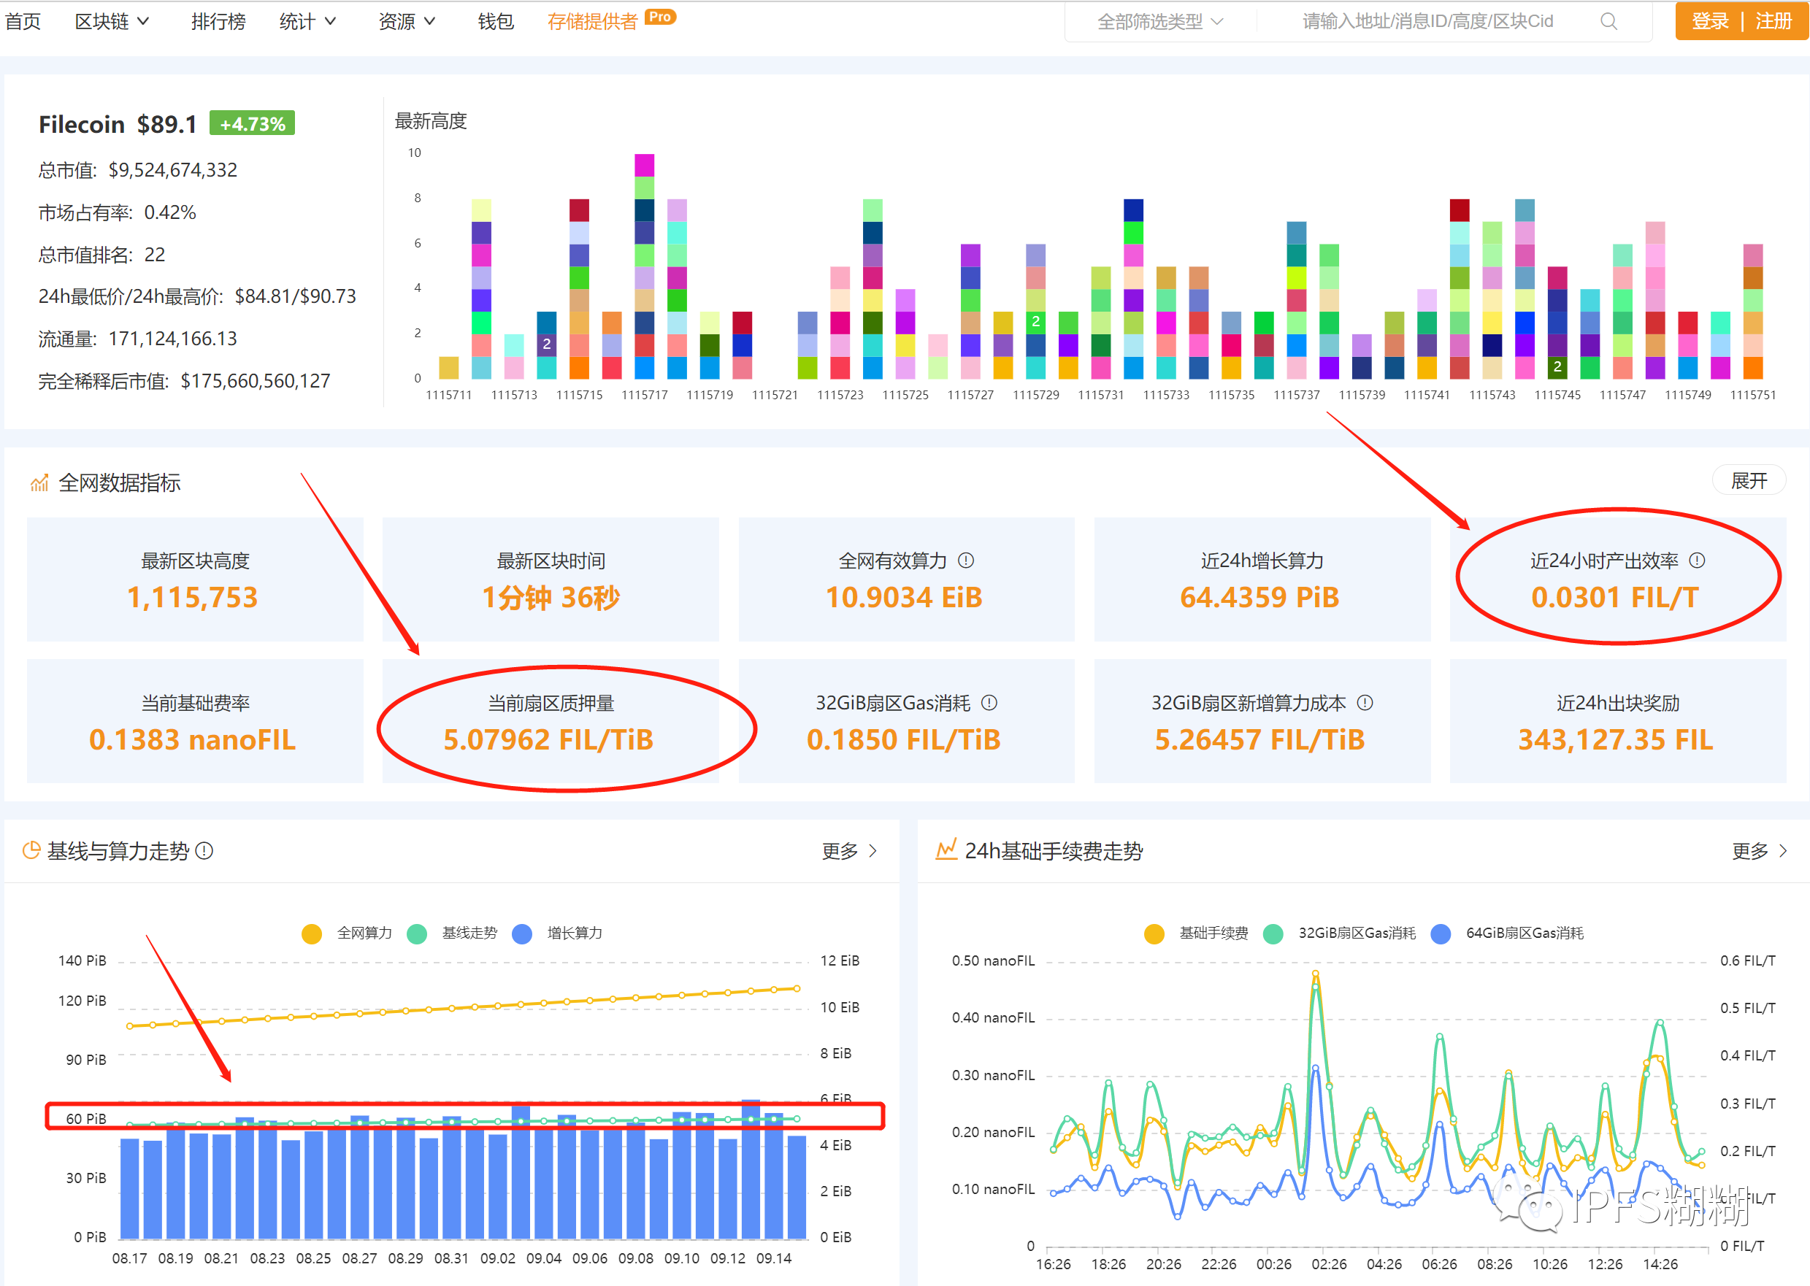Expand metrics with 展开 button
1810x1286 pixels.
click(x=1749, y=481)
